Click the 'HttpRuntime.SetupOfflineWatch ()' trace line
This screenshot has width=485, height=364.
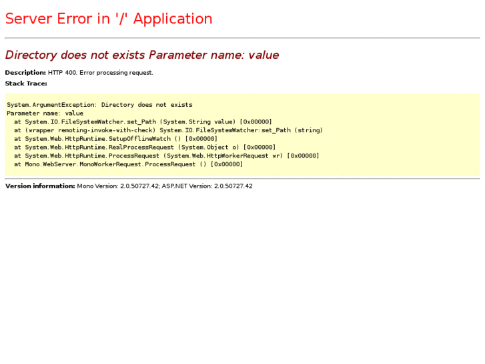tap(115, 139)
